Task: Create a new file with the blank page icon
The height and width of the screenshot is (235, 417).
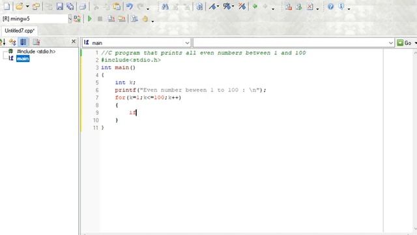Action: (x=7, y=6)
